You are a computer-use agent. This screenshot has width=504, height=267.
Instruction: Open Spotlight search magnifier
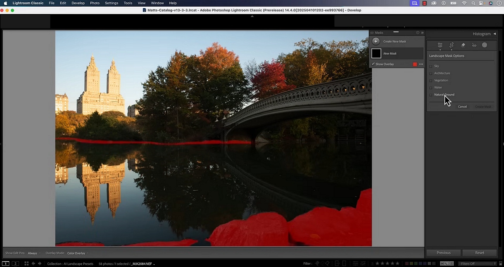473,3
